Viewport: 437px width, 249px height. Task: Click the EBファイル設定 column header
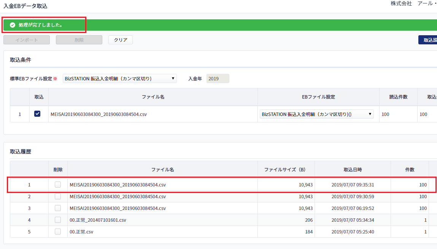click(x=318, y=97)
